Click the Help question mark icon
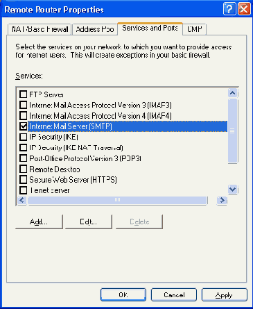This screenshot has height=309, width=253. coord(229,9)
